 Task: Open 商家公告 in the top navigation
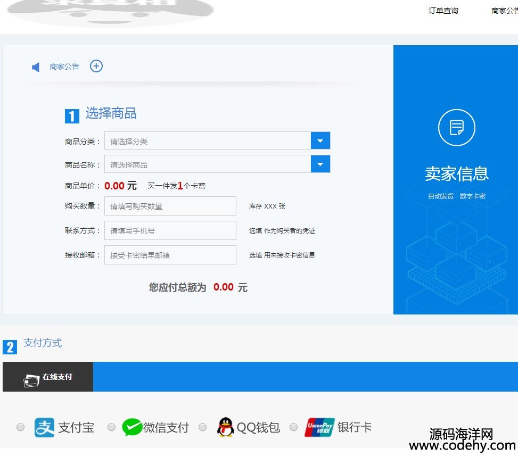coord(504,11)
